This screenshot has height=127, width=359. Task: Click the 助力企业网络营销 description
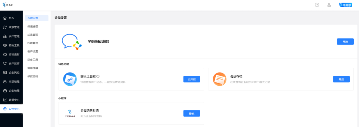[91, 116]
